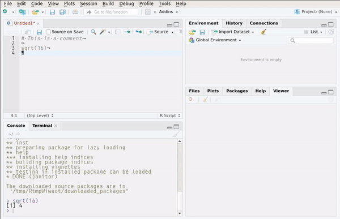340x219 pixels.
Task: Switch to the Packages tab
Action: [x=237, y=91]
